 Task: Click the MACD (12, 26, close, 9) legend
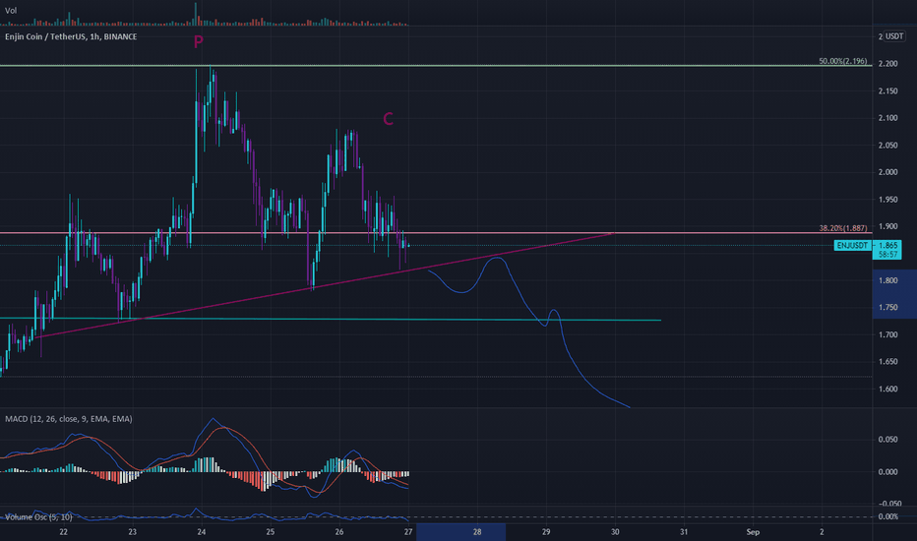pos(69,419)
